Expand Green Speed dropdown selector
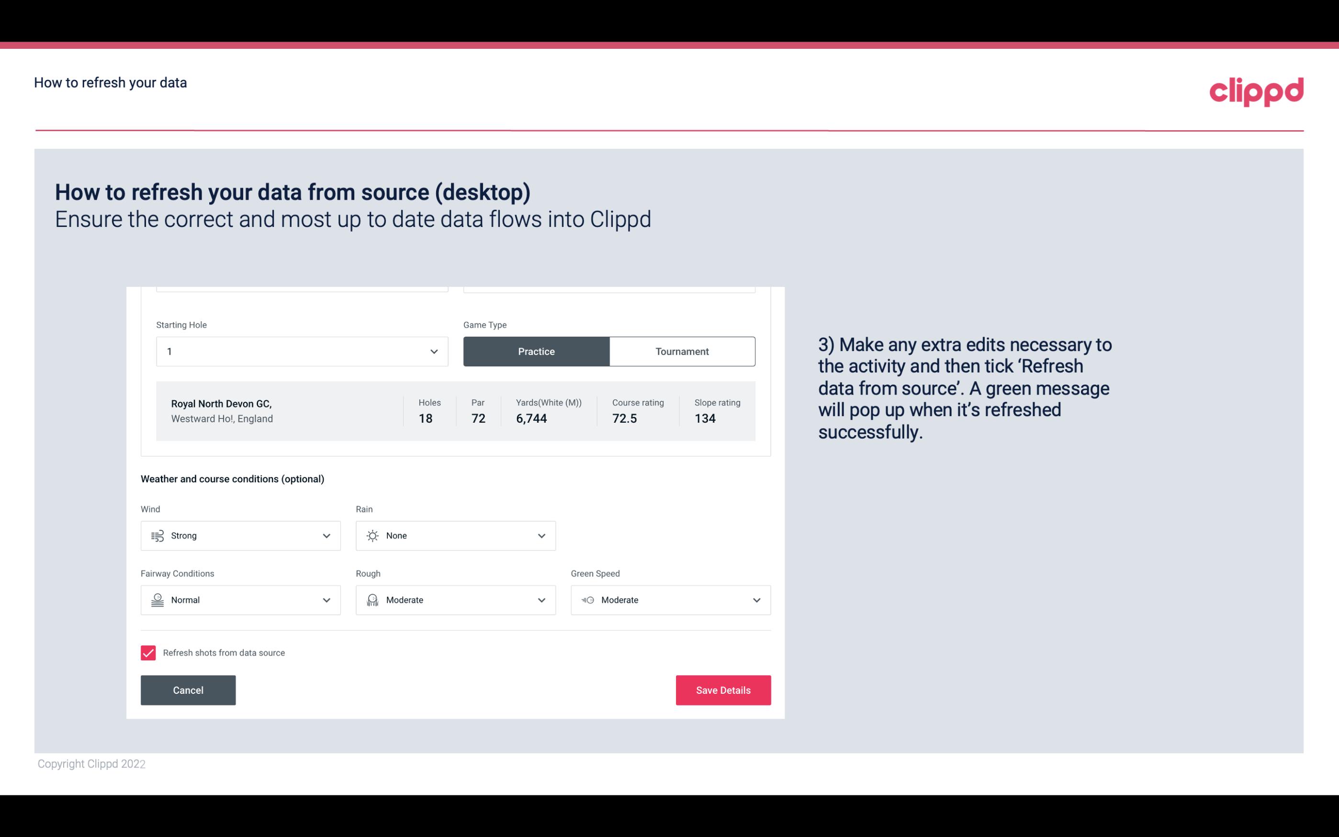This screenshot has height=837, width=1339. (x=756, y=600)
